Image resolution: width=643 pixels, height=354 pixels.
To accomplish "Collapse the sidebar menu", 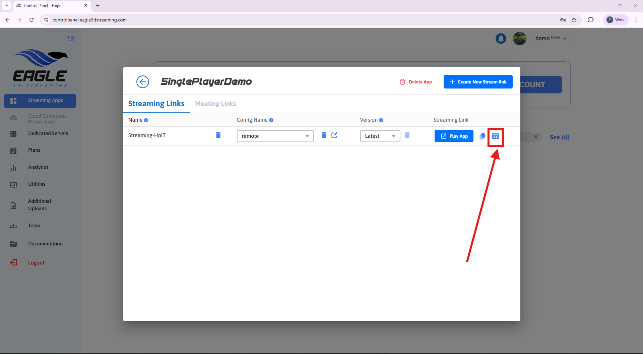I will [x=71, y=38].
